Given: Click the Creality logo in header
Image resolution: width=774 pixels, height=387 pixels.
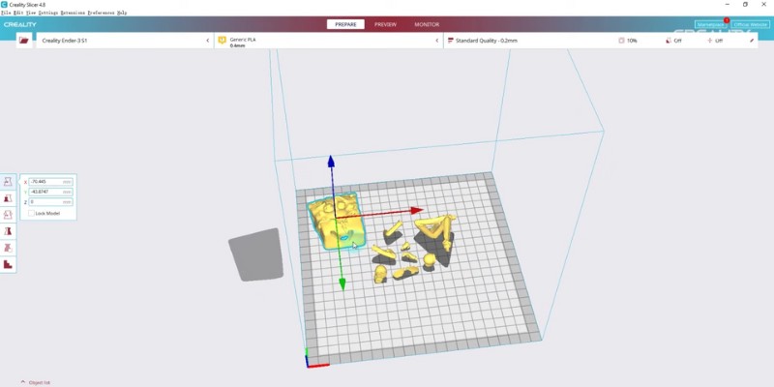Looking at the screenshot, I should click(20, 25).
